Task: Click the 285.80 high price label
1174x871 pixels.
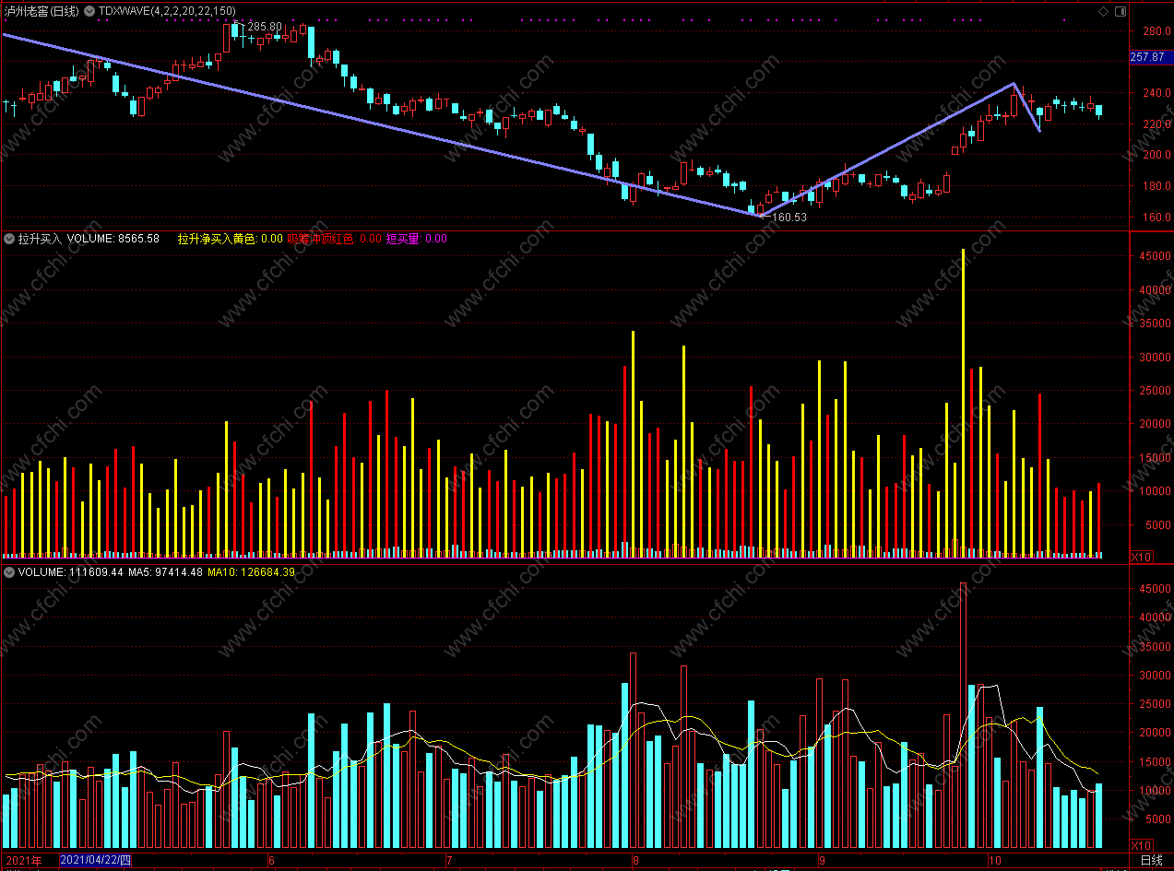Action: coord(265,27)
